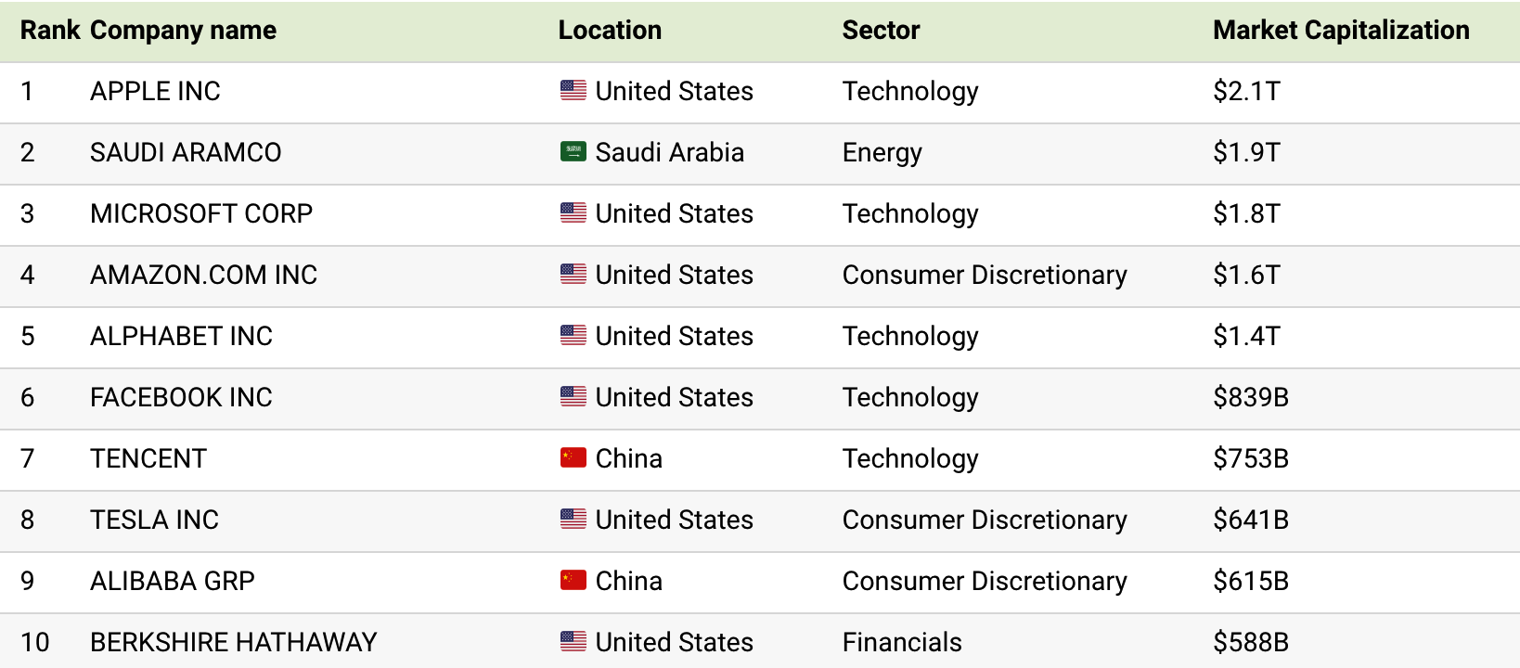The width and height of the screenshot is (1520, 668).
Task: Select the SAUDI ARAMCO company name
Action: tap(186, 152)
